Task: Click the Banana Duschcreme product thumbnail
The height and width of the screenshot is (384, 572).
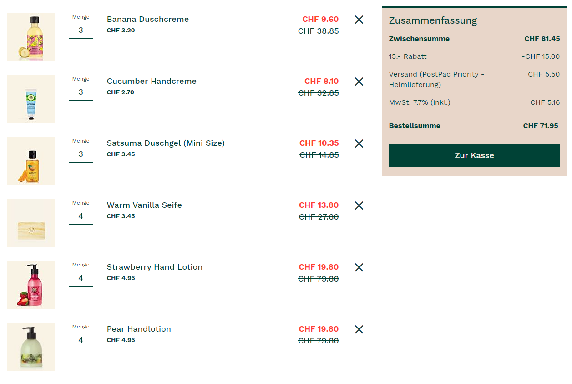Action: pos(31,37)
